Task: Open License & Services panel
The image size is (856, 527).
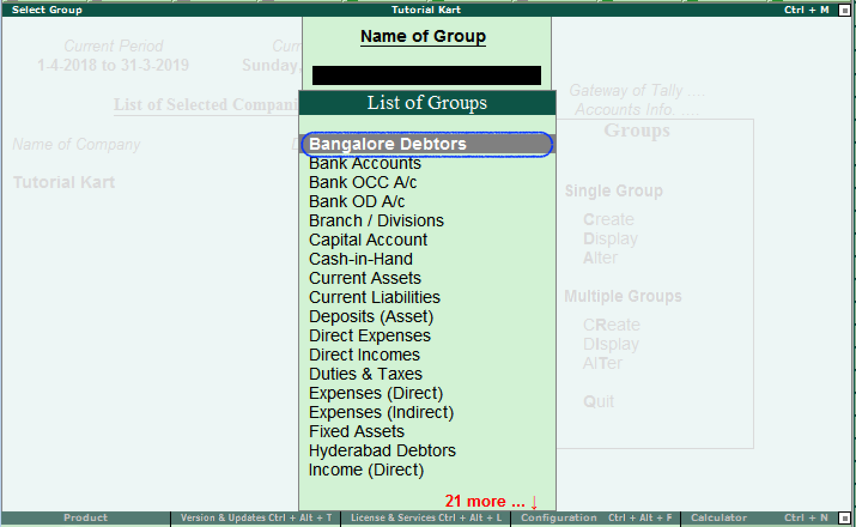Action: (x=426, y=517)
